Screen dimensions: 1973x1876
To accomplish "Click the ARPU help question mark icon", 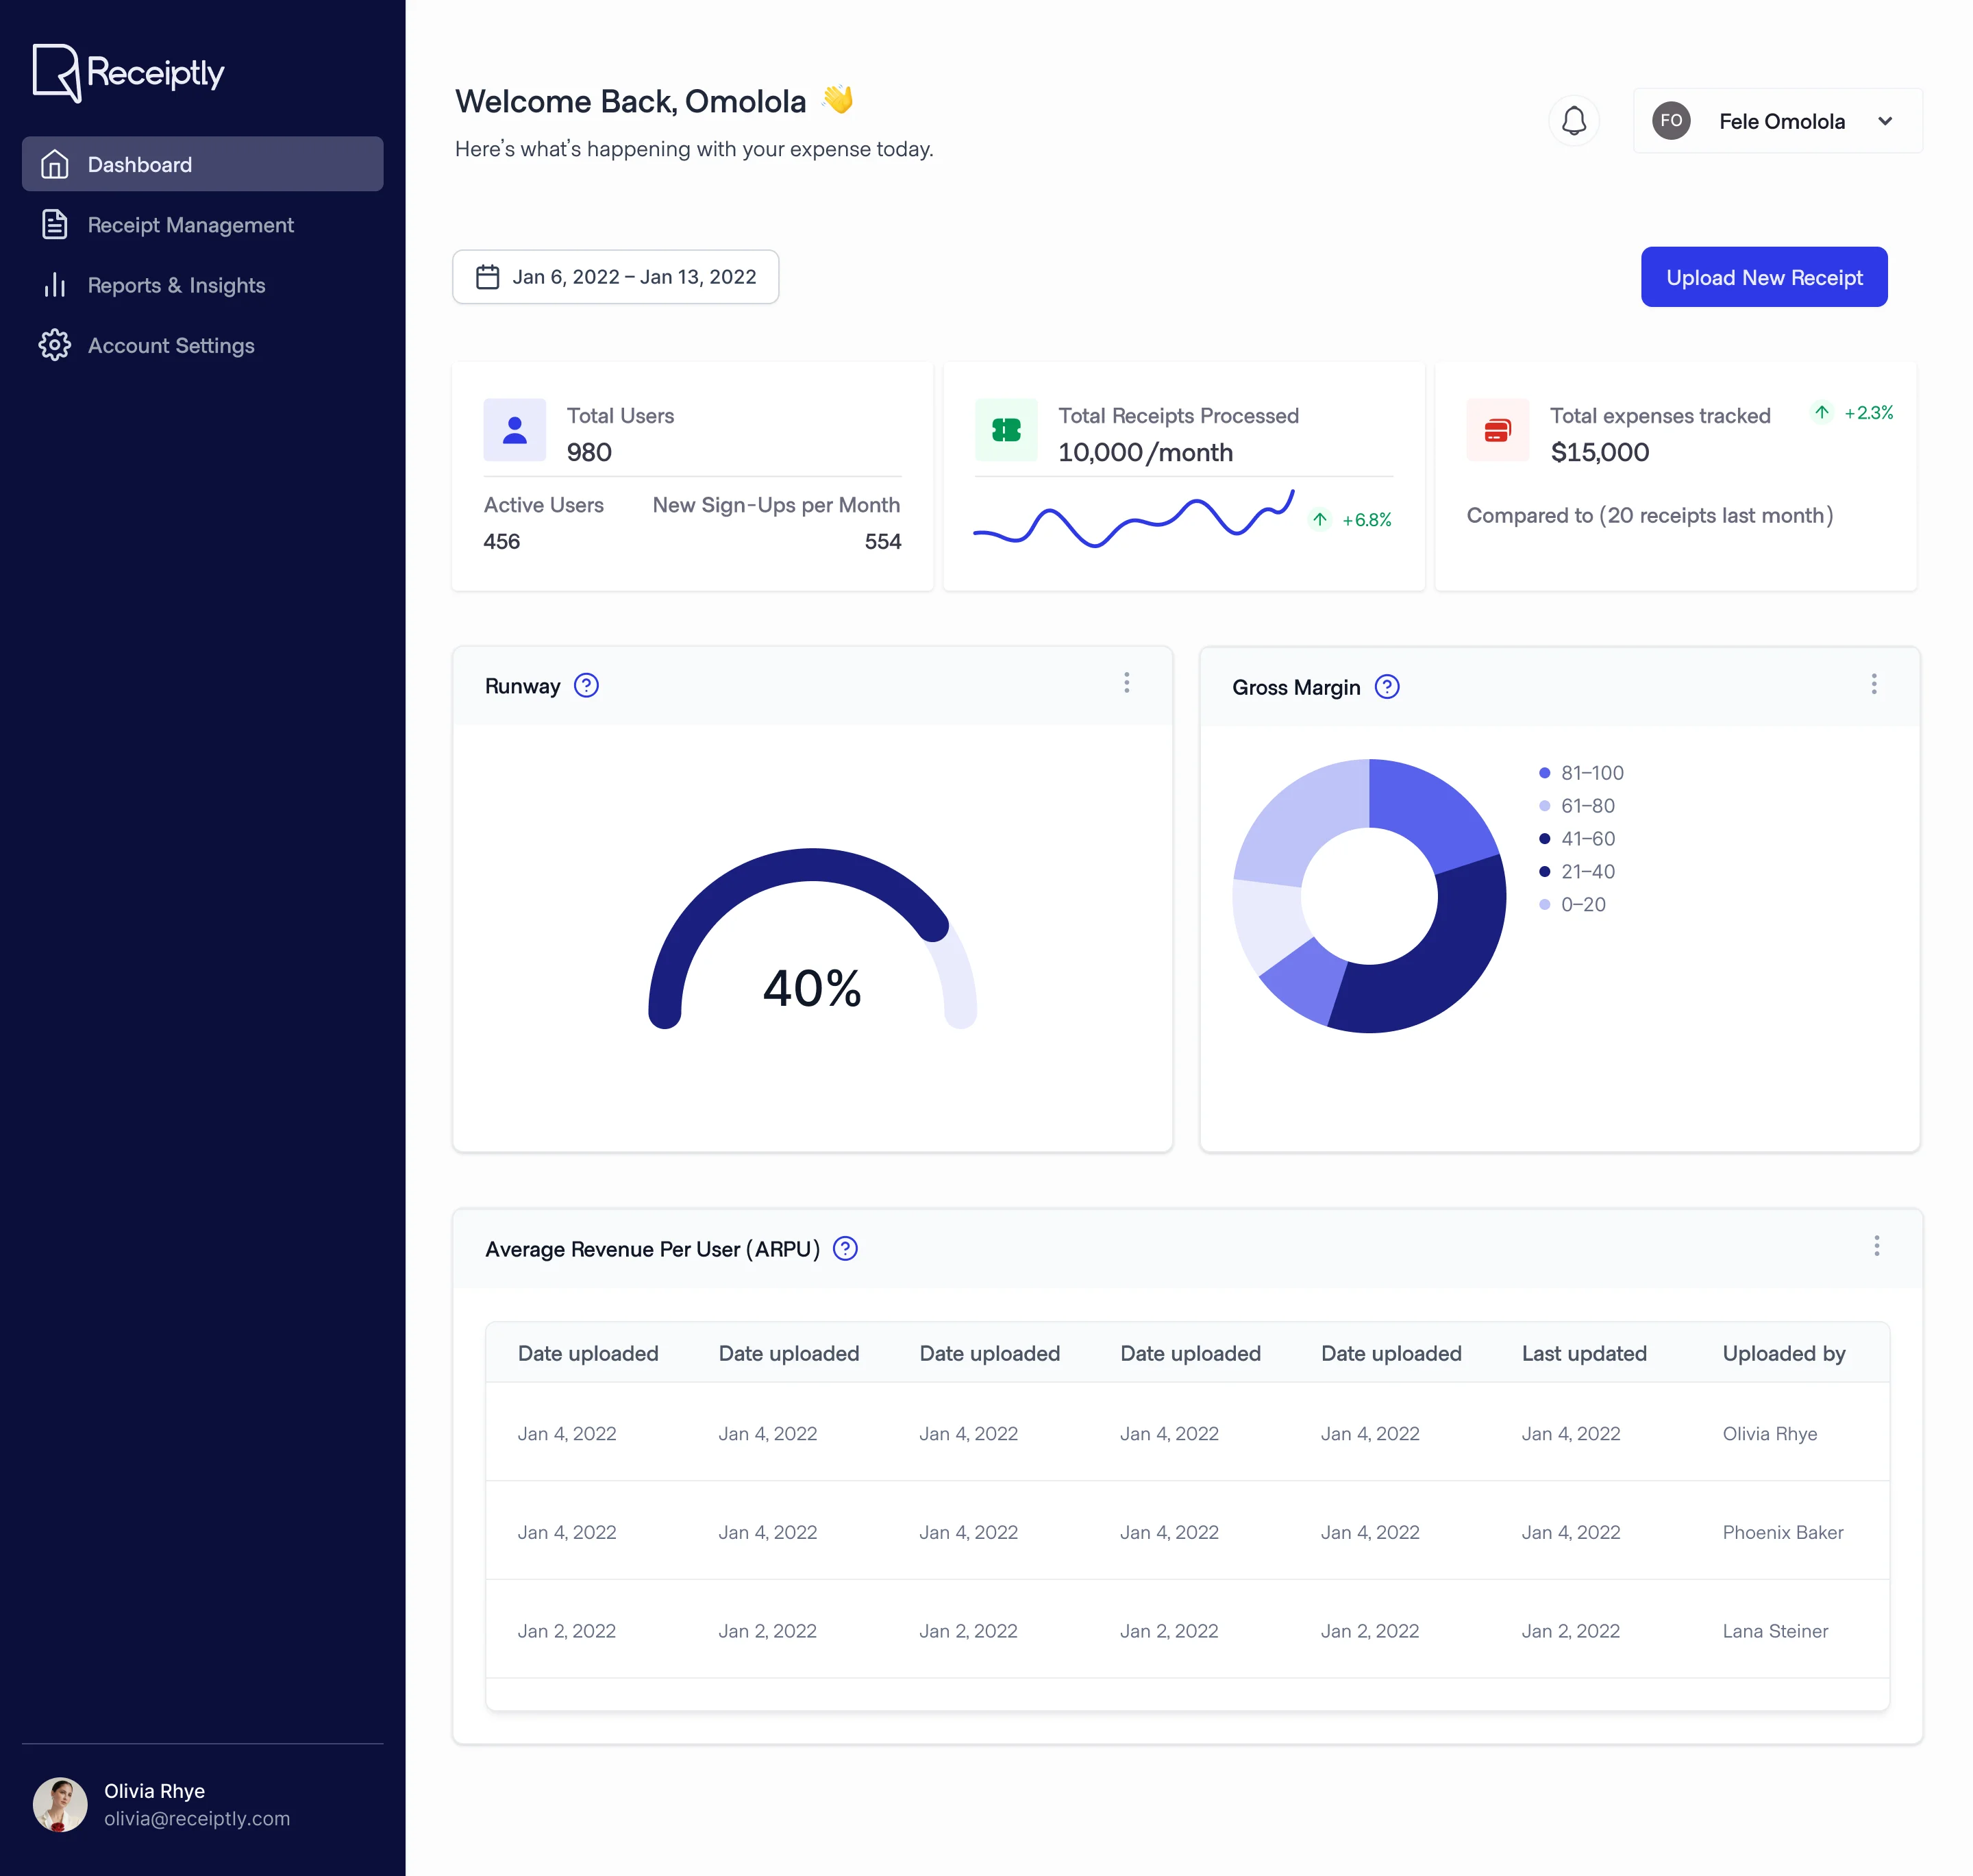I will coord(845,1249).
